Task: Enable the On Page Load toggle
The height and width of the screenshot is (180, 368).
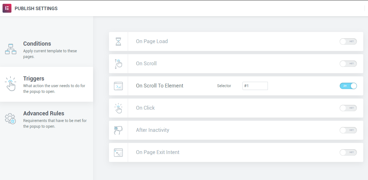Action: point(348,42)
